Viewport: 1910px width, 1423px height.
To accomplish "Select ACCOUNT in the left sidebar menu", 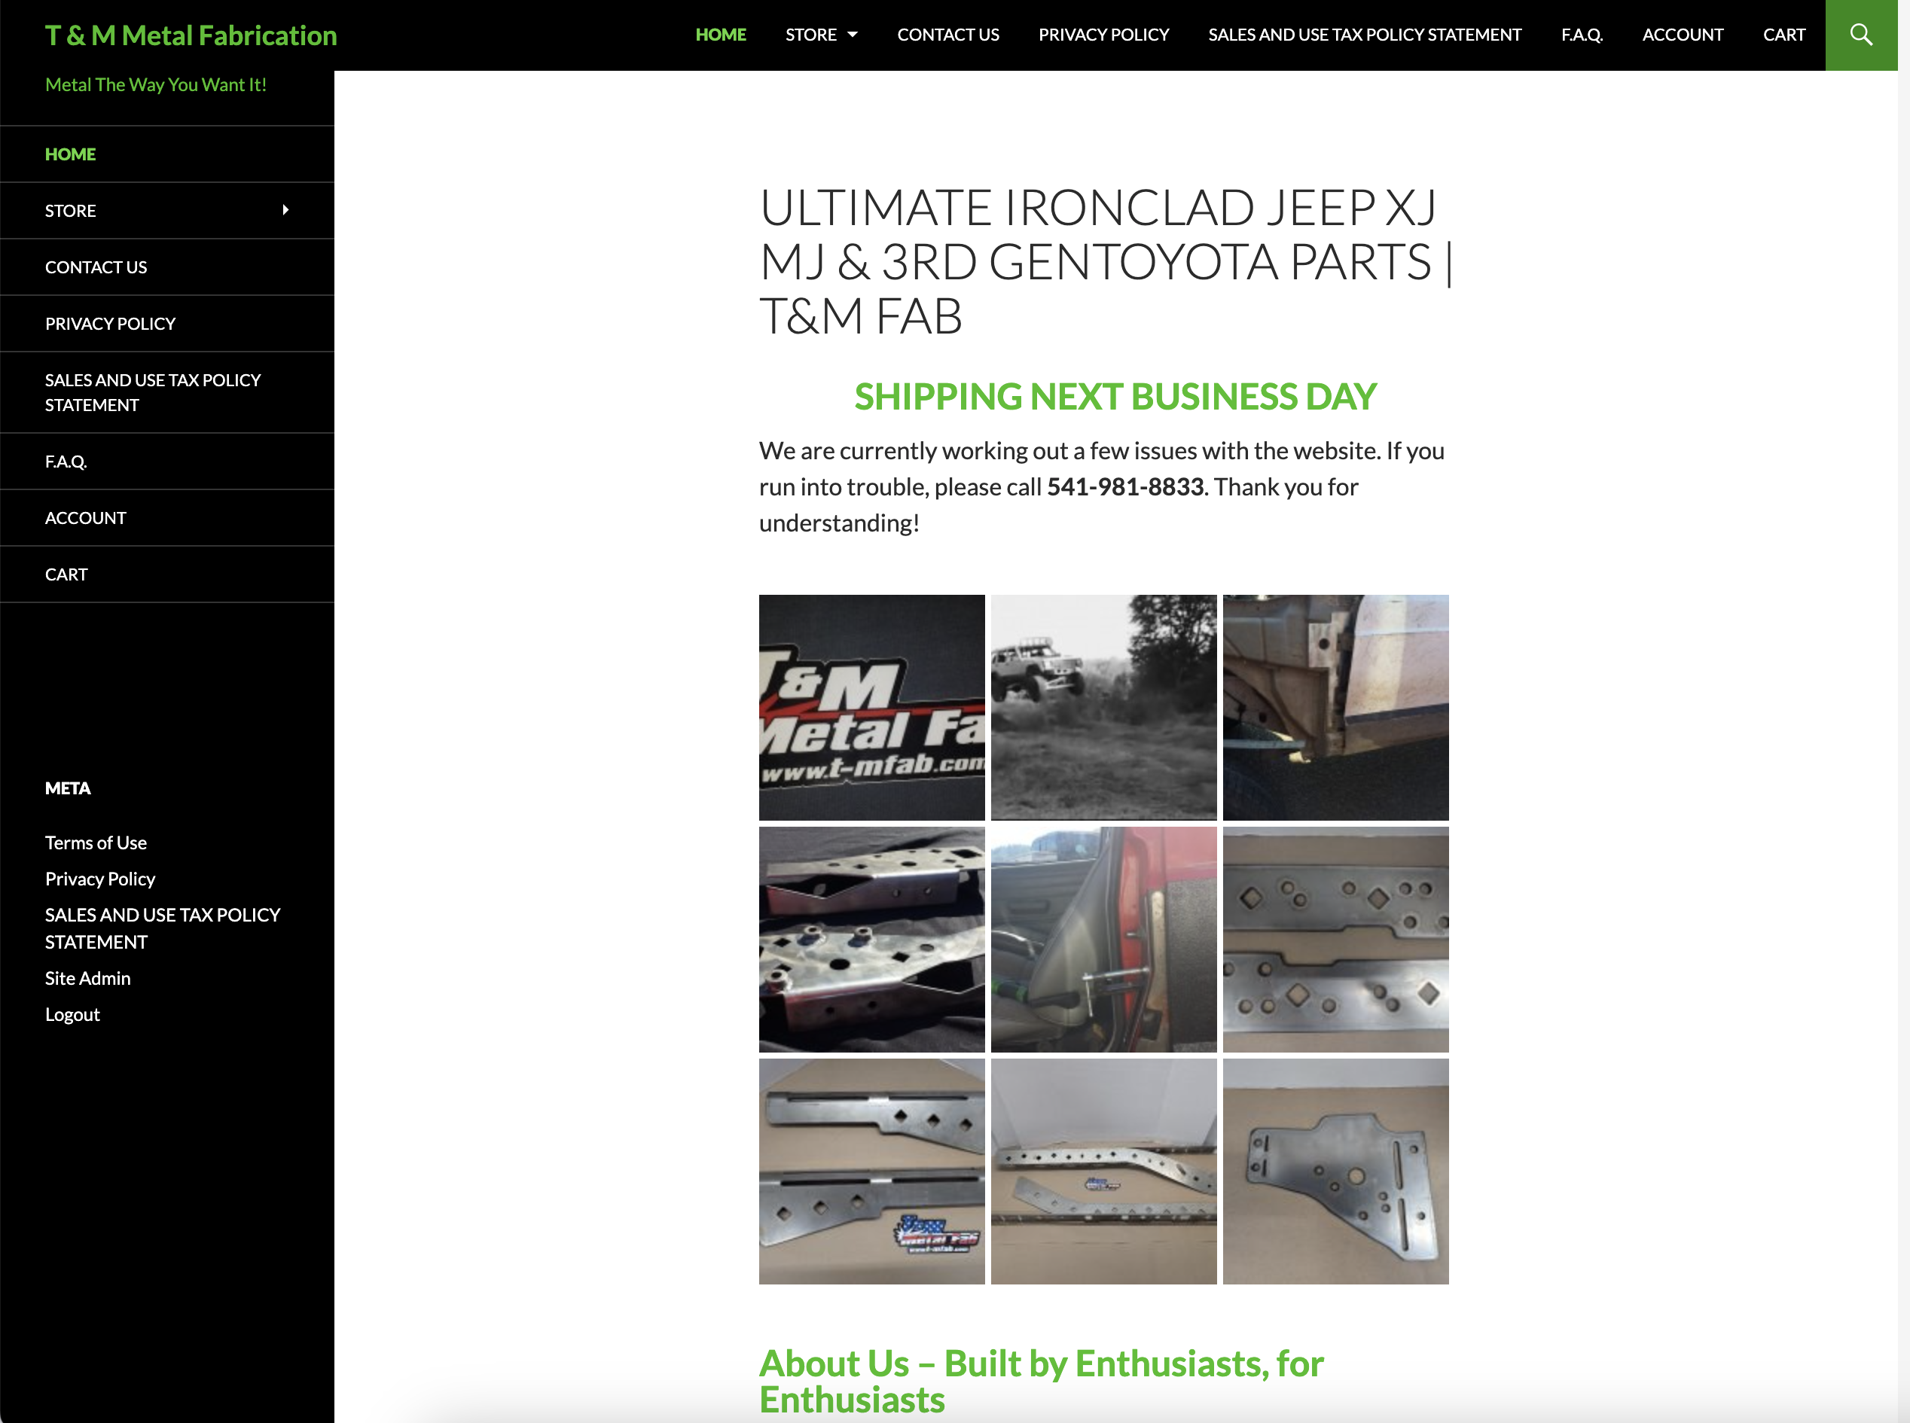I will [167, 518].
